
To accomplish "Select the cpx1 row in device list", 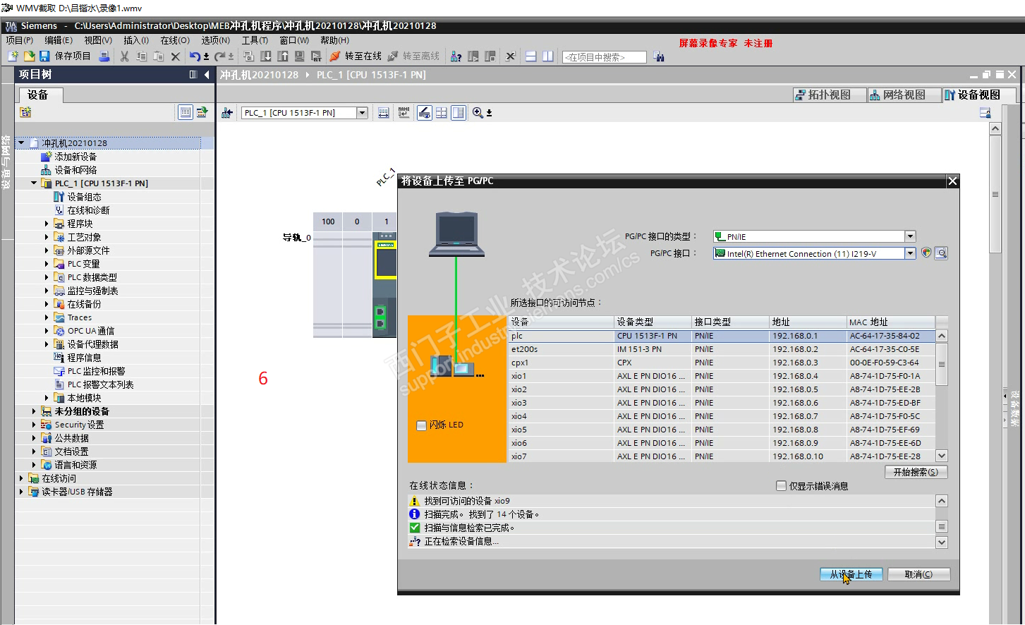I will (722, 363).
